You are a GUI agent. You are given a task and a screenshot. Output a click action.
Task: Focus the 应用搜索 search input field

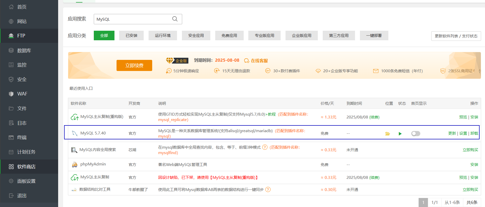132,19
